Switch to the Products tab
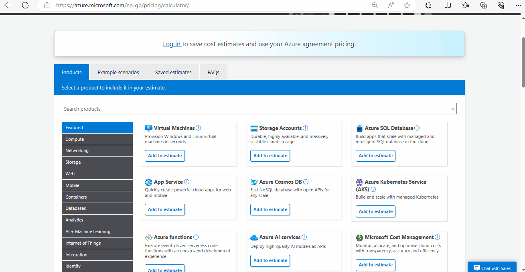This screenshot has width=525, height=272. 72,72
